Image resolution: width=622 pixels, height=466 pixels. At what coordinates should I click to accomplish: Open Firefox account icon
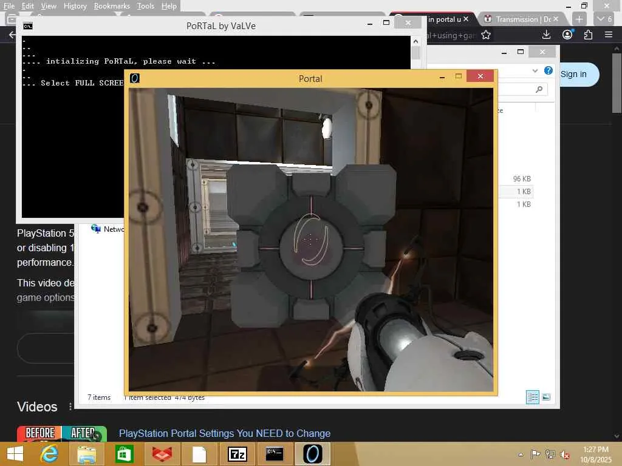point(568,35)
